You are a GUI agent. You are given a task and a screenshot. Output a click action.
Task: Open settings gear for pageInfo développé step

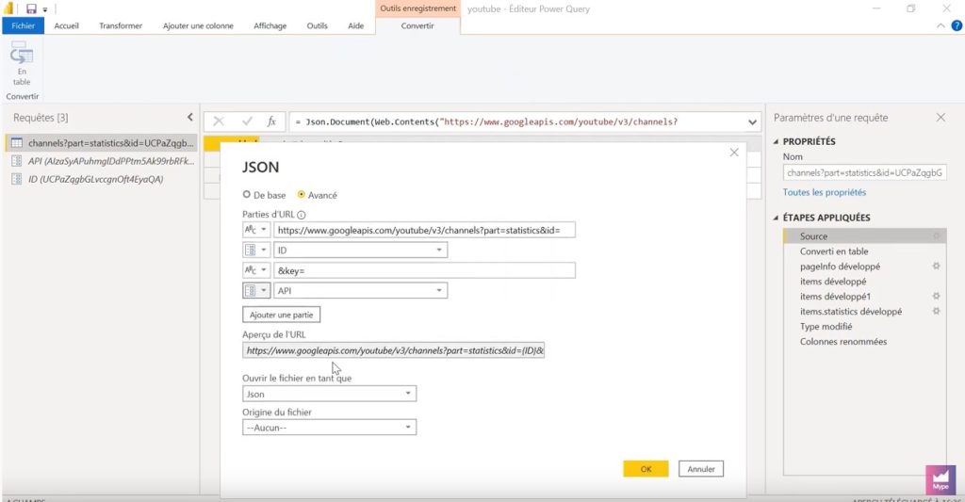(x=936, y=266)
